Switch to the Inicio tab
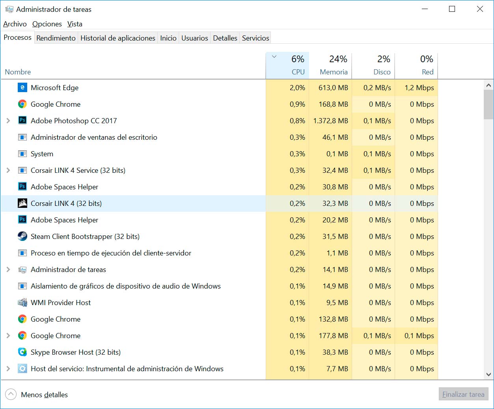 coord(168,38)
